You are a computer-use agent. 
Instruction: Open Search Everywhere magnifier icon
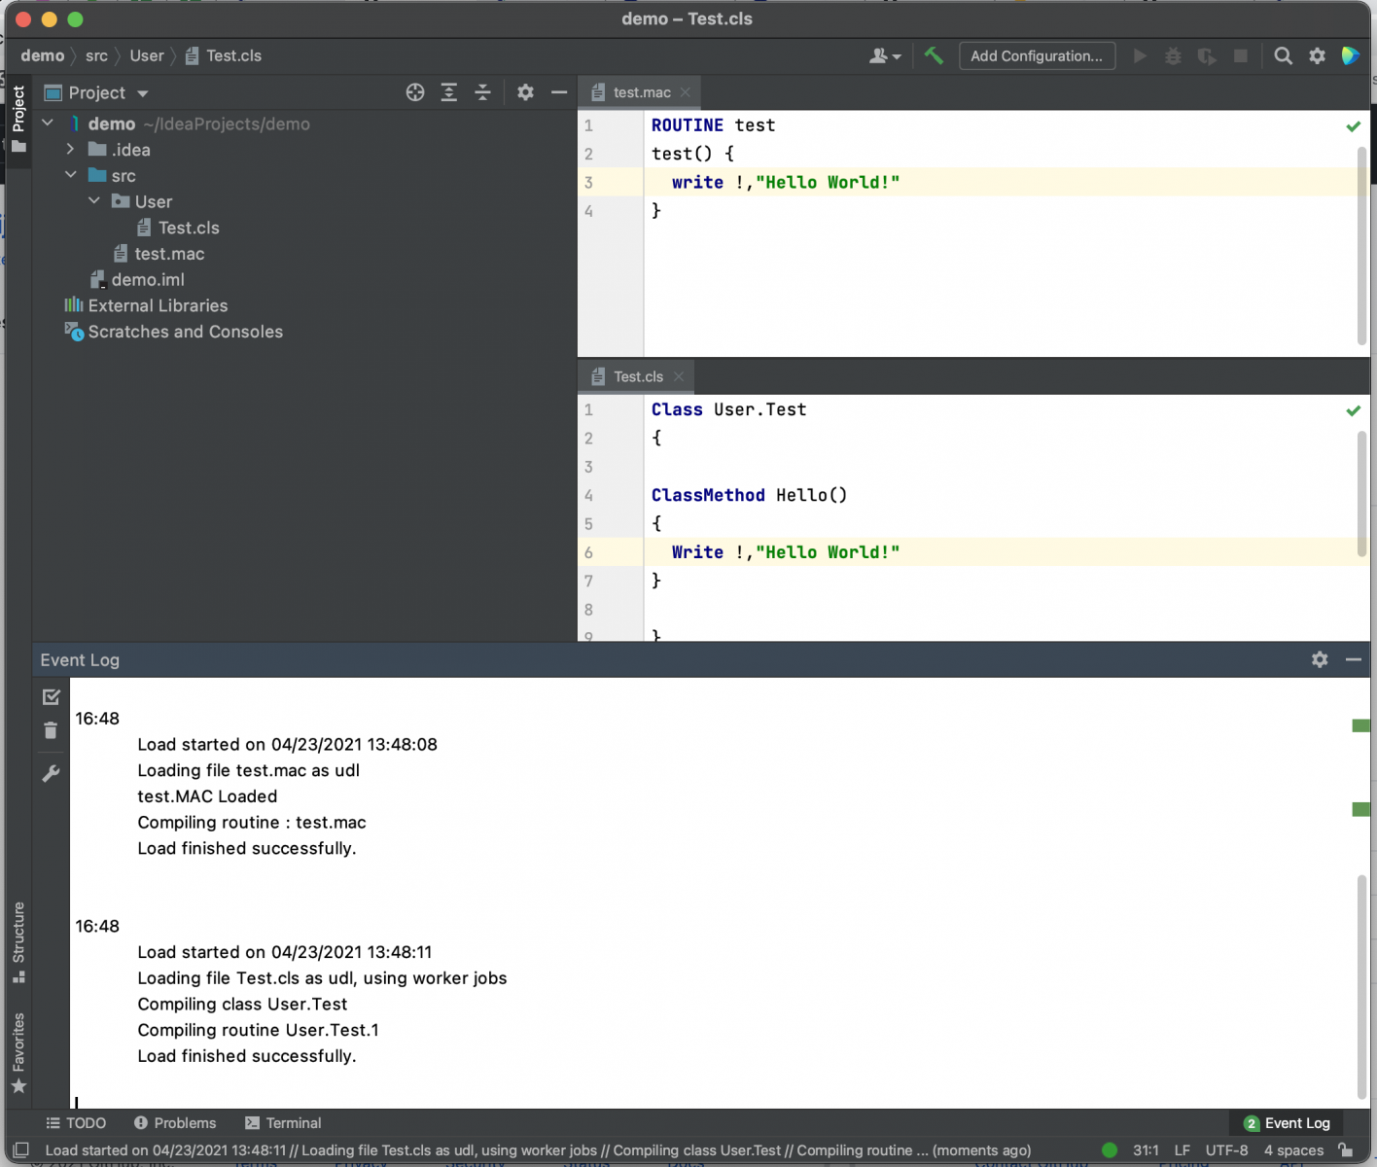coord(1283,55)
